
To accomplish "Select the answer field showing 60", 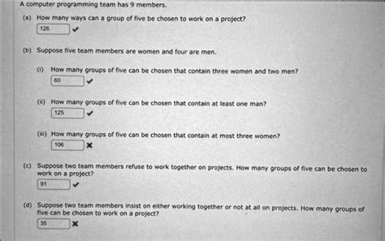I will tap(67, 81).
